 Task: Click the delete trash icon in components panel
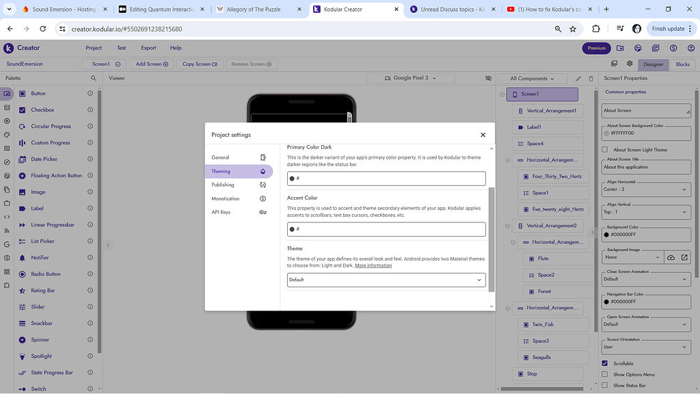(590, 79)
